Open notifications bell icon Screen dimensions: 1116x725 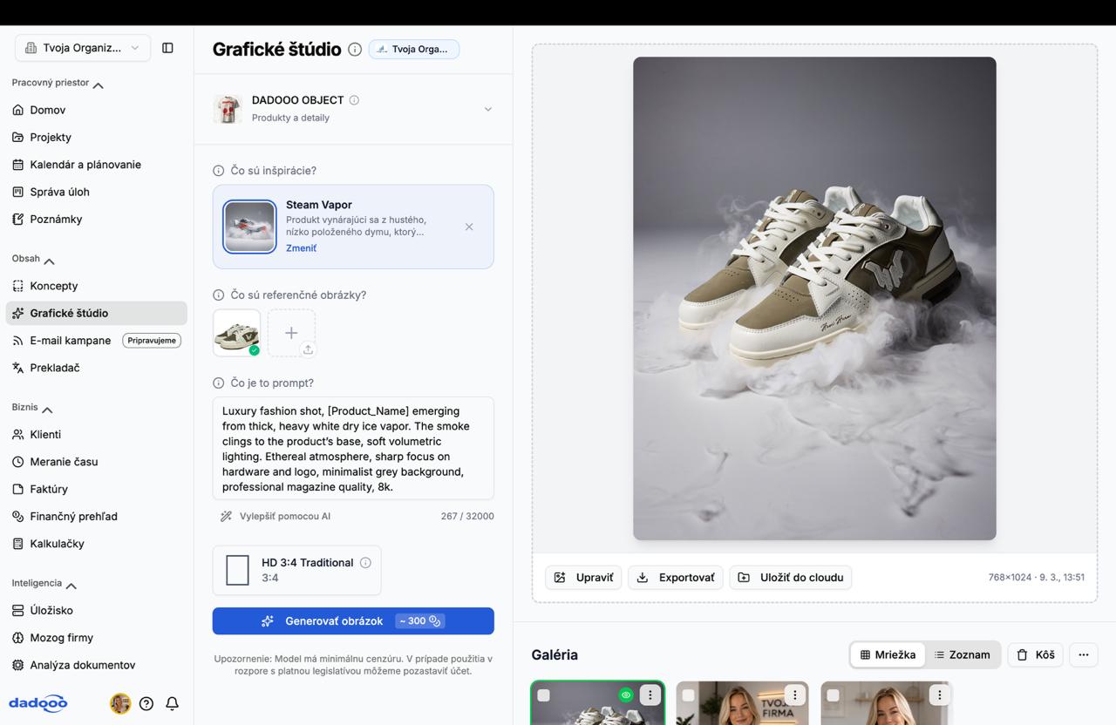click(173, 703)
